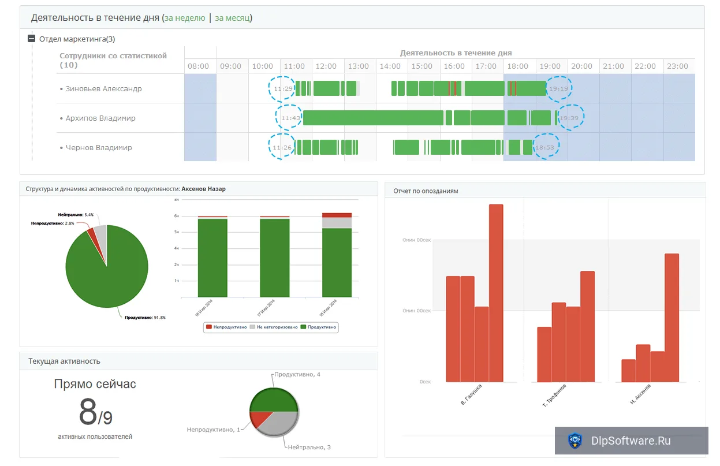Click the Аксенов Назар name in chart title

click(x=203, y=189)
